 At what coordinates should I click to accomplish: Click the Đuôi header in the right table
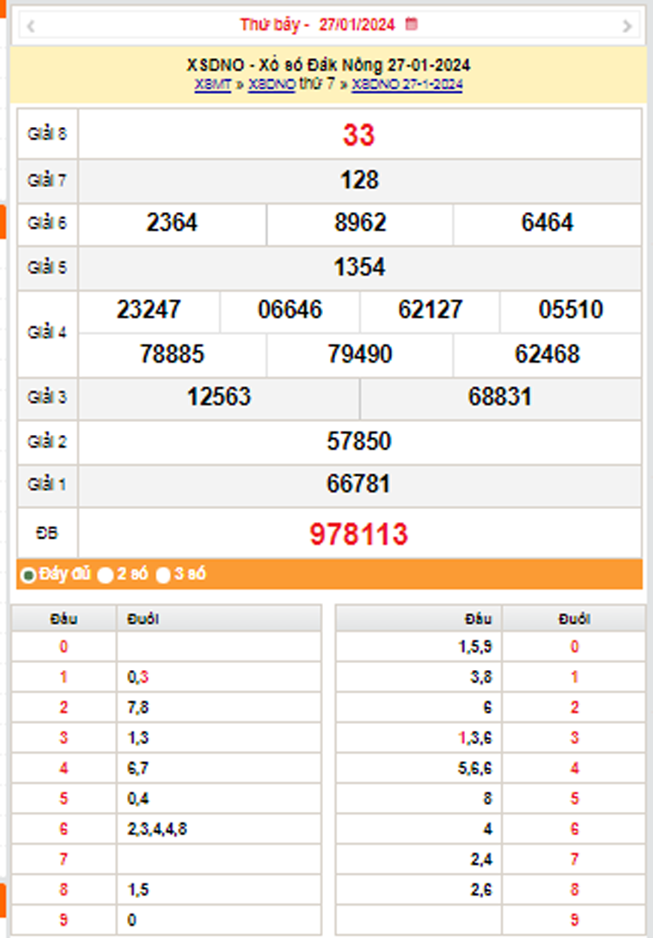coord(574,620)
